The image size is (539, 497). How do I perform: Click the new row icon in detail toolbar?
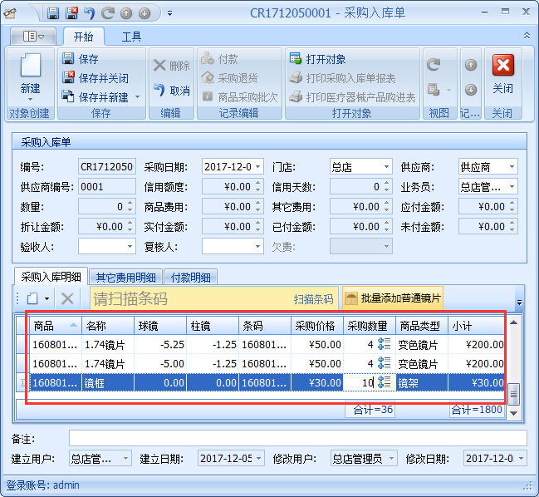(x=32, y=298)
